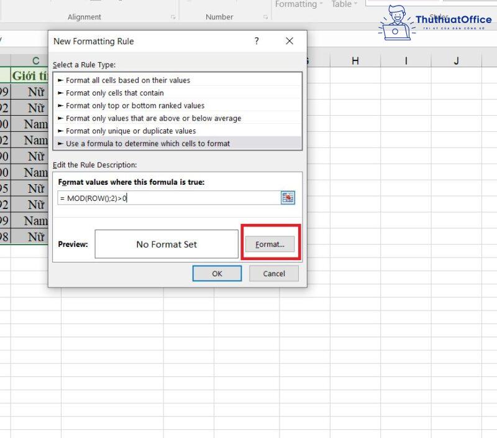Screen dimensions: 497x438
Task: Expand the Table dropdown in the ribbon
Action: pos(344,5)
